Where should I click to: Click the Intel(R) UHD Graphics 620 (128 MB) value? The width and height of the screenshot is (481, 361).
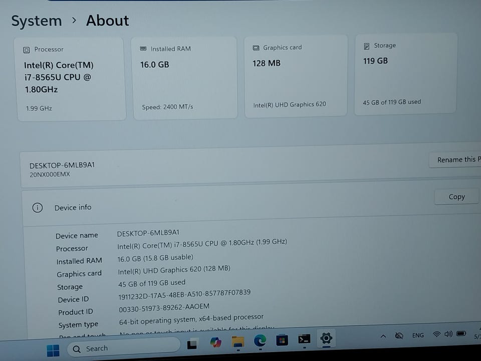click(174, 270)
